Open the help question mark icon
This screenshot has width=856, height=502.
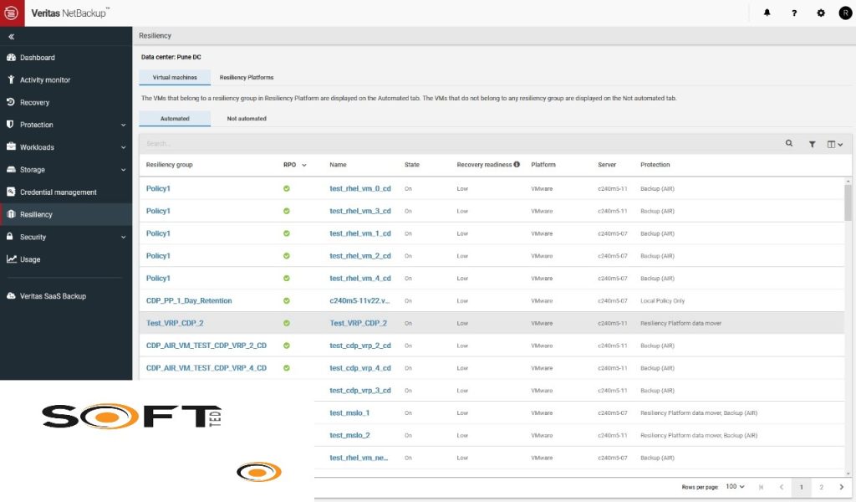[794, 13]
